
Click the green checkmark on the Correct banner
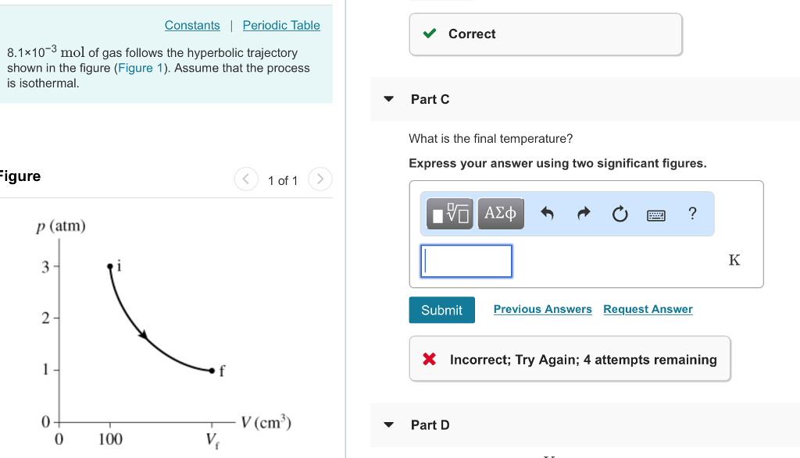(x=429, y=34)
